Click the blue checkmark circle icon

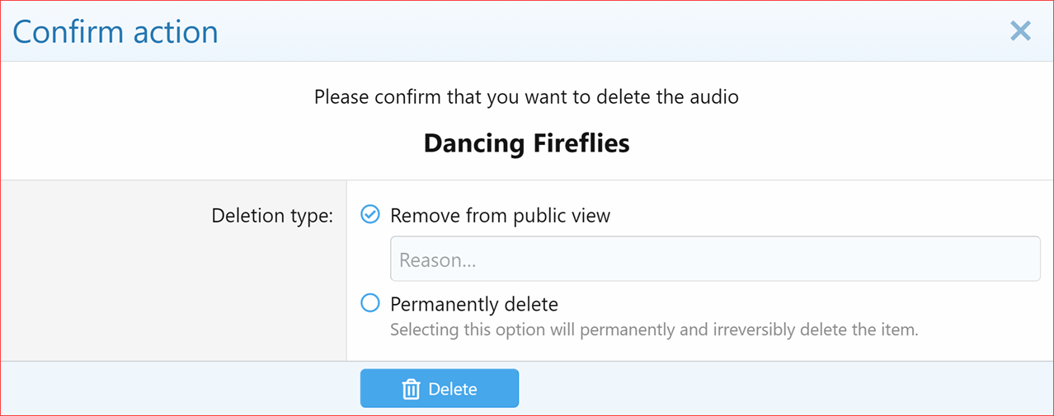(x=370, y=215)
